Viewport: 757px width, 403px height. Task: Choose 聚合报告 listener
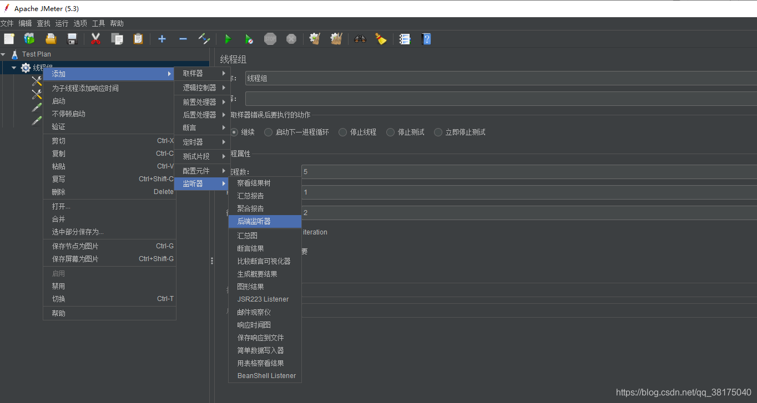265,208
